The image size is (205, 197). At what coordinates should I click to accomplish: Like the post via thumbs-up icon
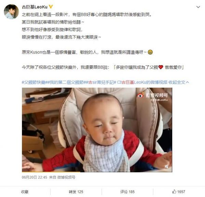pyautogui.click(x=174, y=192)
